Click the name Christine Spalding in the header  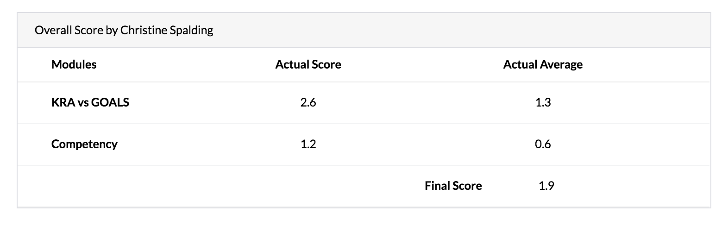167,31
